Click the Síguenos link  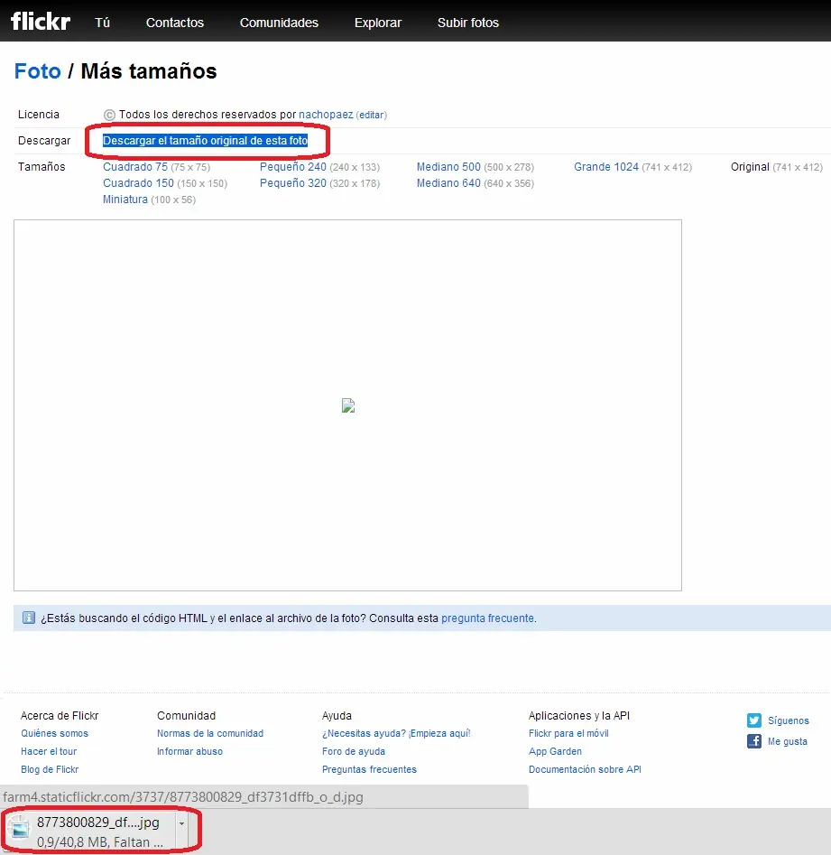click(789, 720)
